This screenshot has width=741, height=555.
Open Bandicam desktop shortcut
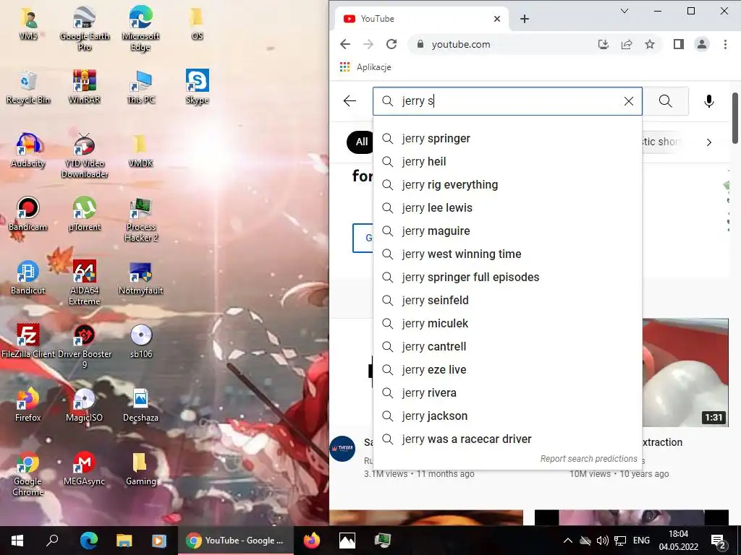click(28, 215)
